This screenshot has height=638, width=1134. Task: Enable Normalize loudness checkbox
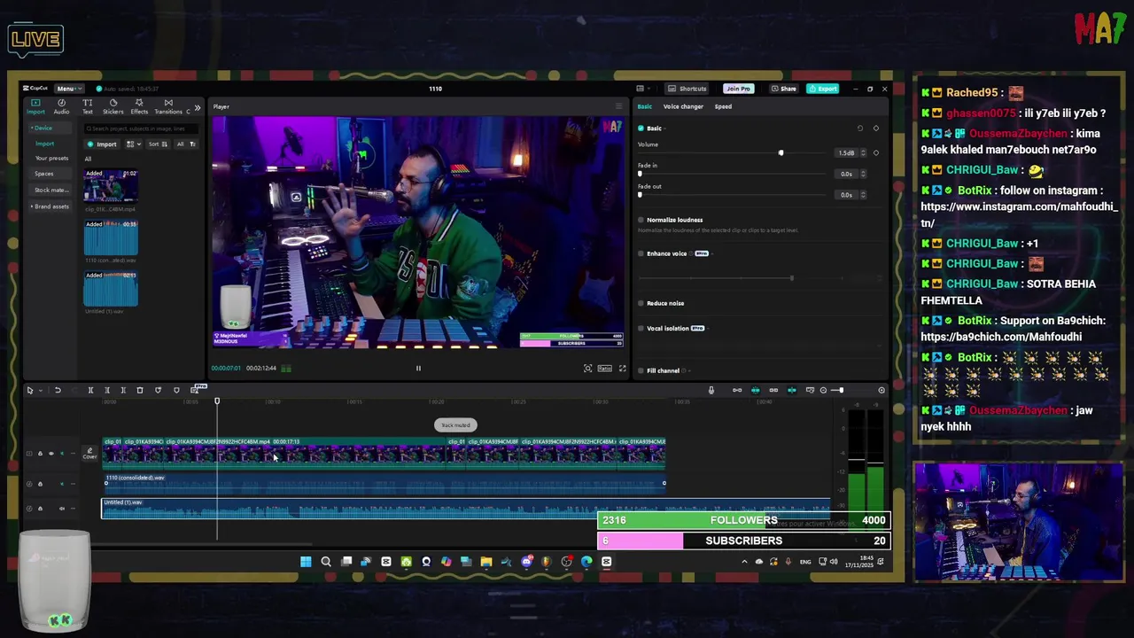coord(641,220)
